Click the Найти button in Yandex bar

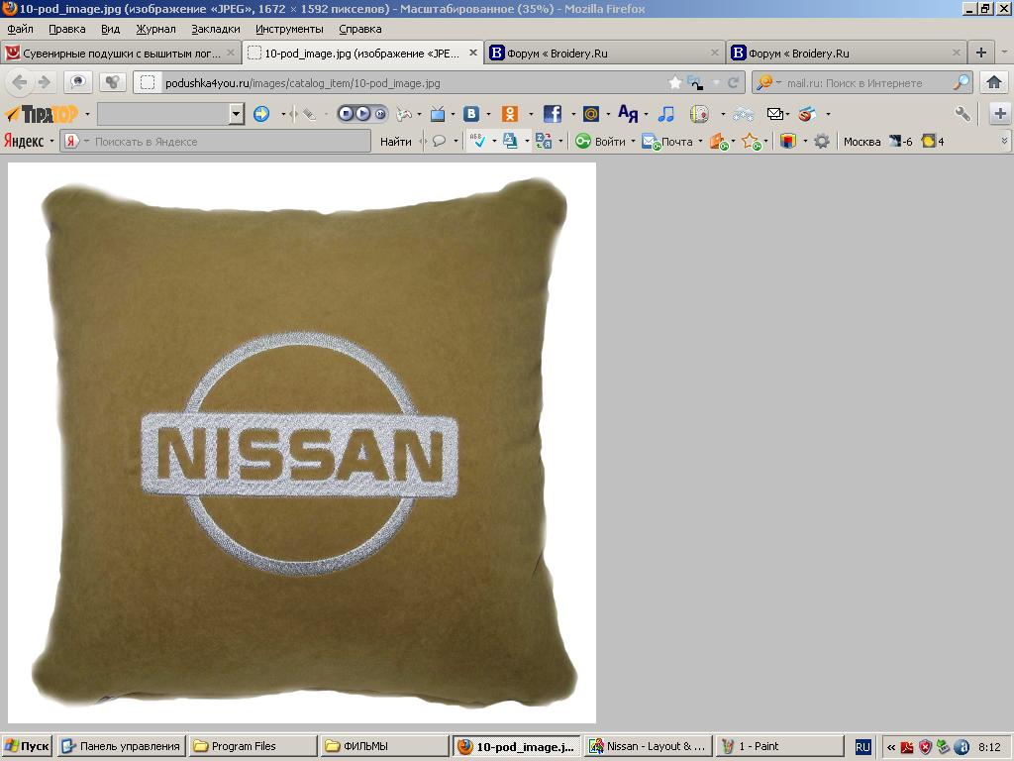(396, 141)
